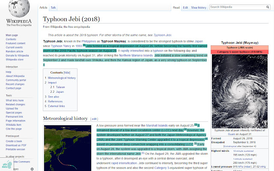Open Page information
The width and height of the screenshot is (274, 171).
[15, 121]
